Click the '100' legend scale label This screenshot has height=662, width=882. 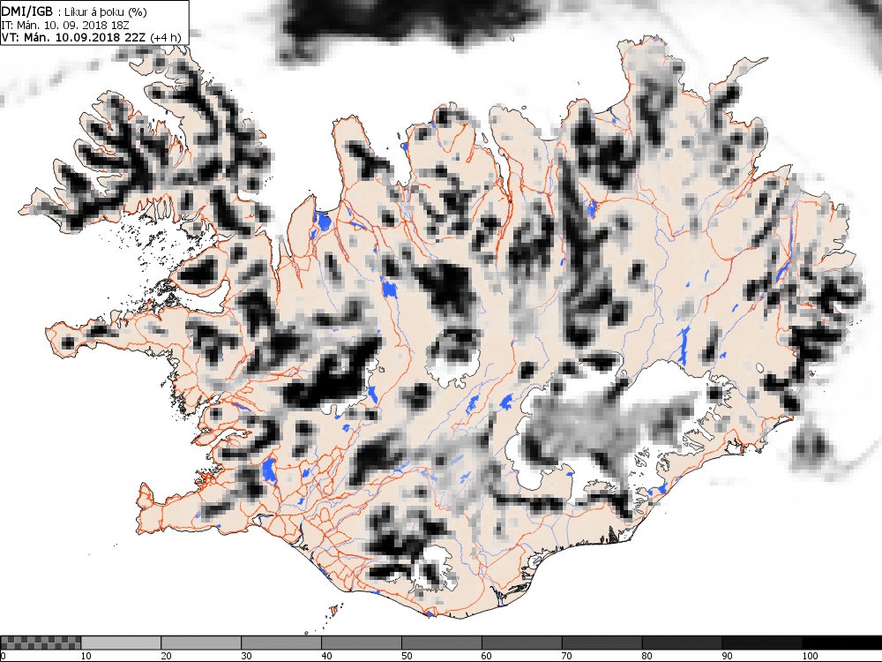coord(810,656)
